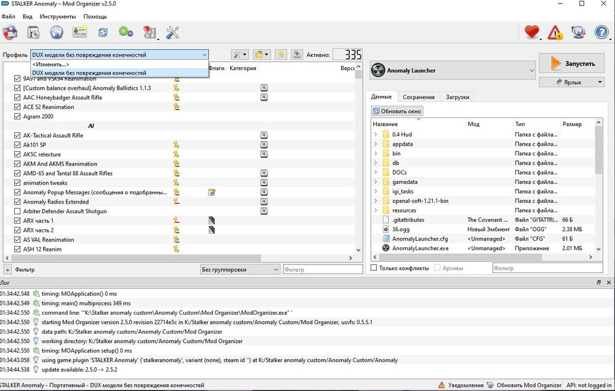Open the profiles ID card icon
This screenshot has height=391, width=615.
80,32
